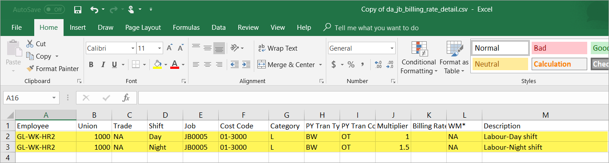The width and height of the screenshot is (609, 163).
Task: Click the Decrease Indent icon
Action: [x=235, y=65]
